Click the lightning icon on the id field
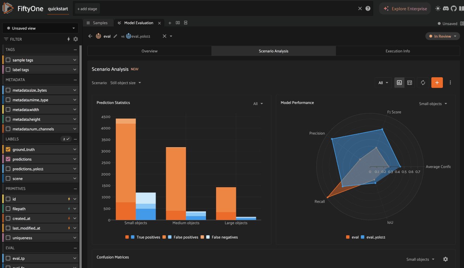Image resolution: width=464 pixels, height=268 pixels. [x=69, y=199]
